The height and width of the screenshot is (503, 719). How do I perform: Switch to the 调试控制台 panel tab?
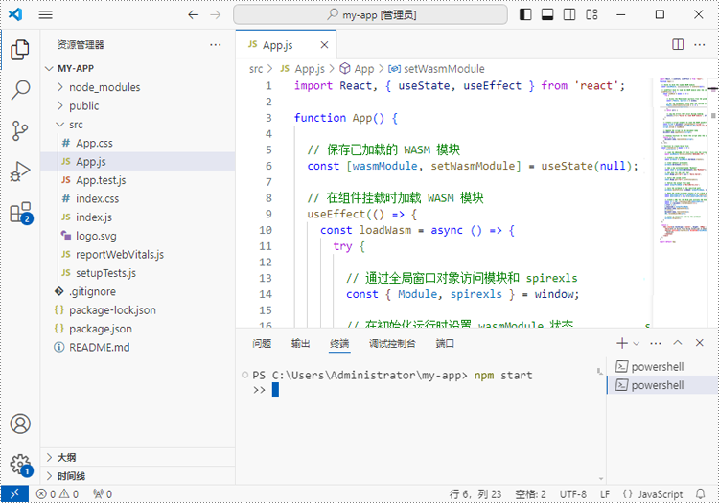point(392,343)
